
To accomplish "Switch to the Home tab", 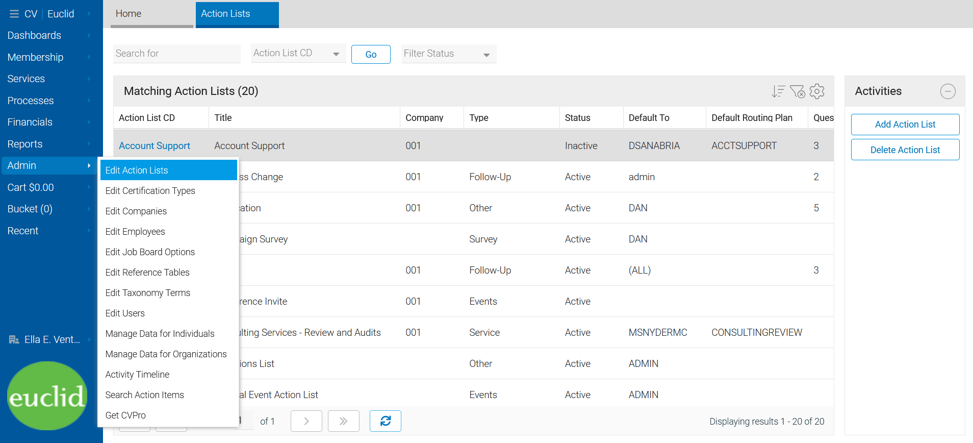I will click(152, 14).
